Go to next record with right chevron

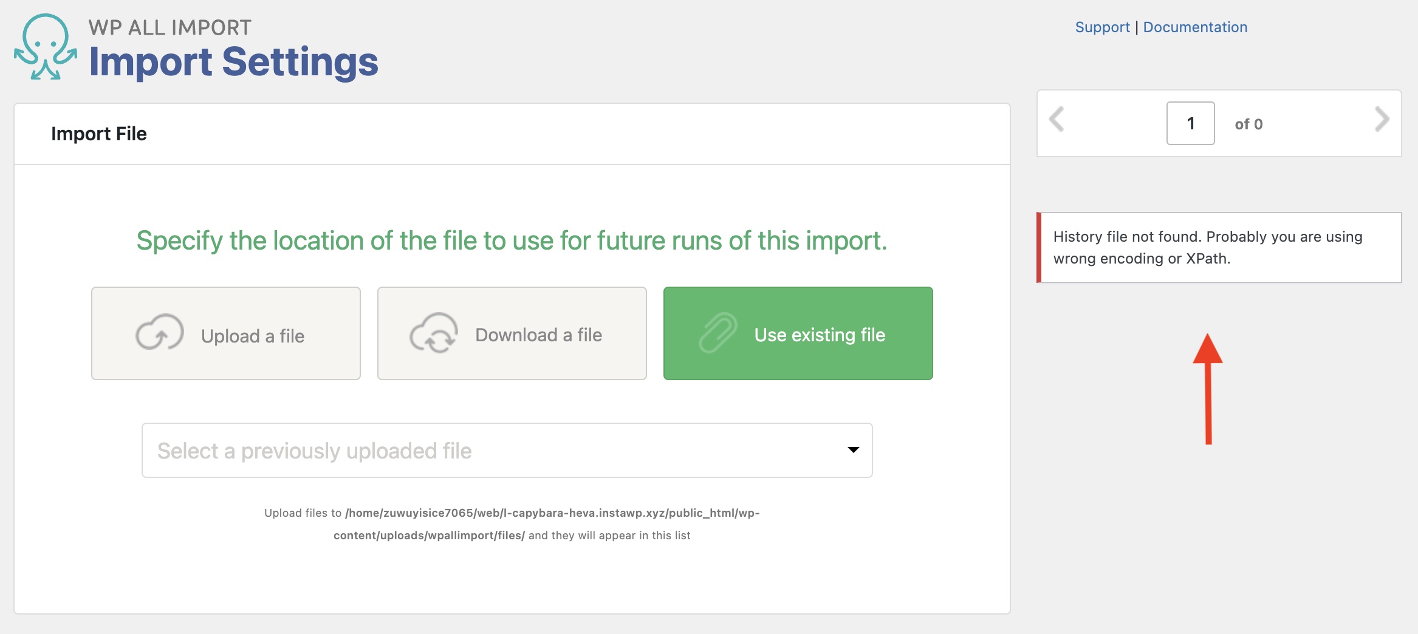point(1382,120)
